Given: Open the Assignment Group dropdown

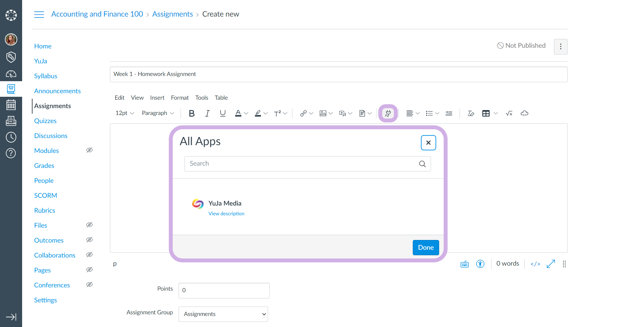Looking at the screenshot, I should 223,314.
